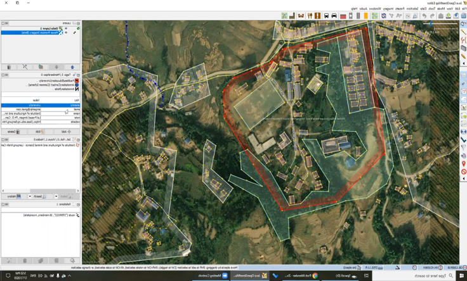Move the layer up with blue arrow
Screen dimensions: 467x281
(72, 67)
